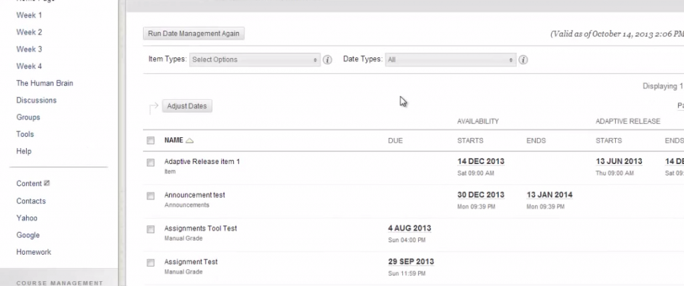
Task: Open Tools in course menu
Action: click(25, 134)
